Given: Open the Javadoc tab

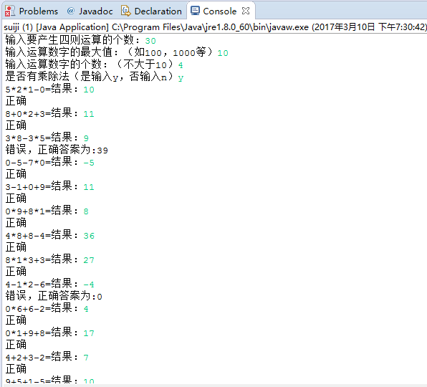Looking at the screenshot, I should pos(90,11).
